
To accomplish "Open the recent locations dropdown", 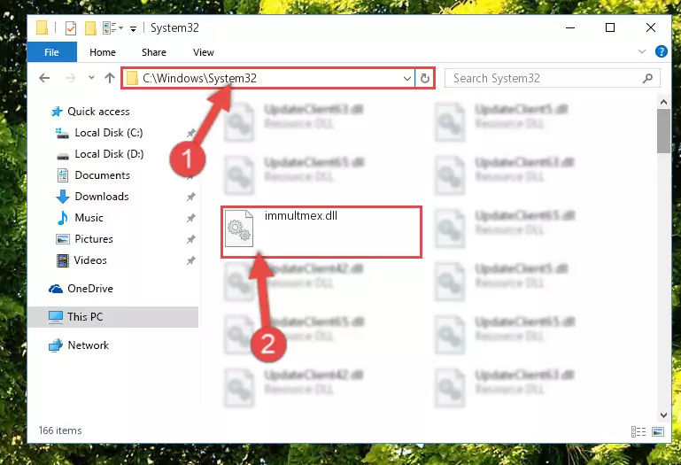I will click(x=91, y=78).
